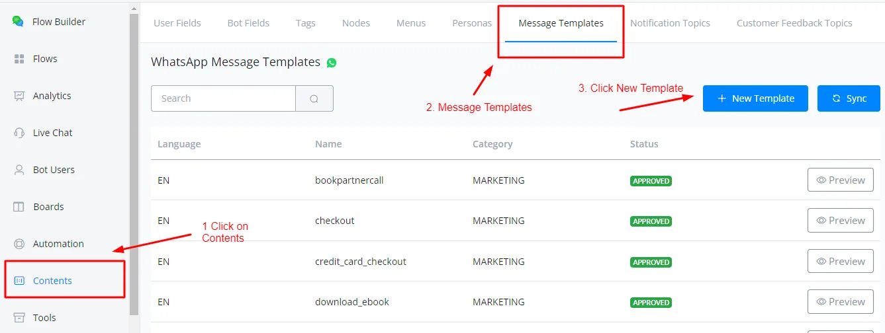This screenshot has width=885, height=333.
Task: Click the Bot Users person icon
Action: click(x=19, y=170)
